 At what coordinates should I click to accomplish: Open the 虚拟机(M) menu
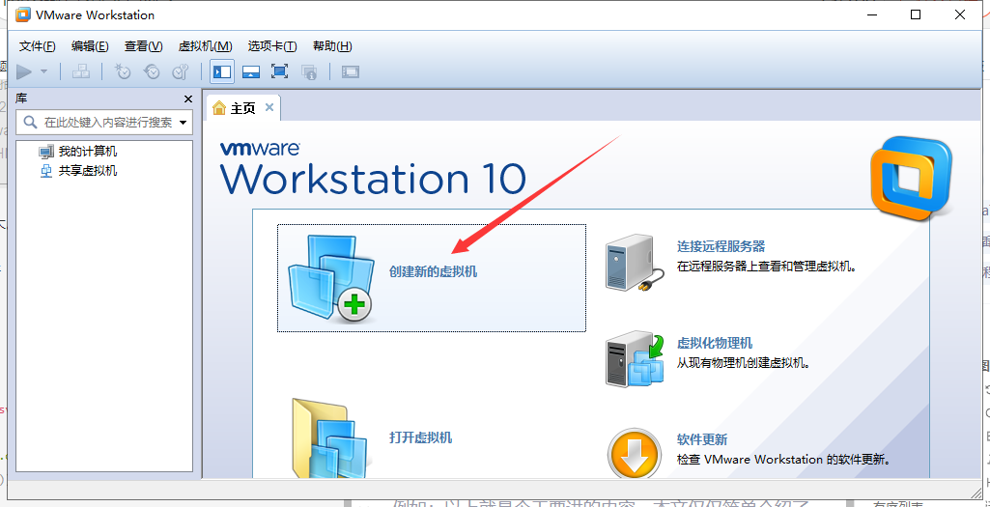[x=205, y=46]
